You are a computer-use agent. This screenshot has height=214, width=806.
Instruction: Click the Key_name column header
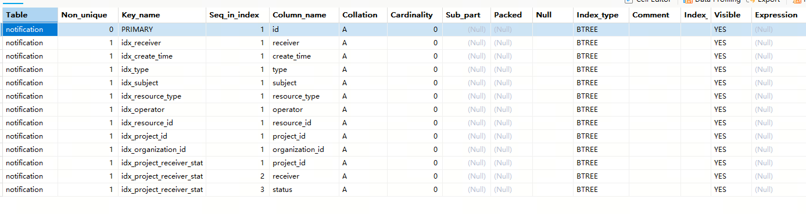[x=162, y=15]
